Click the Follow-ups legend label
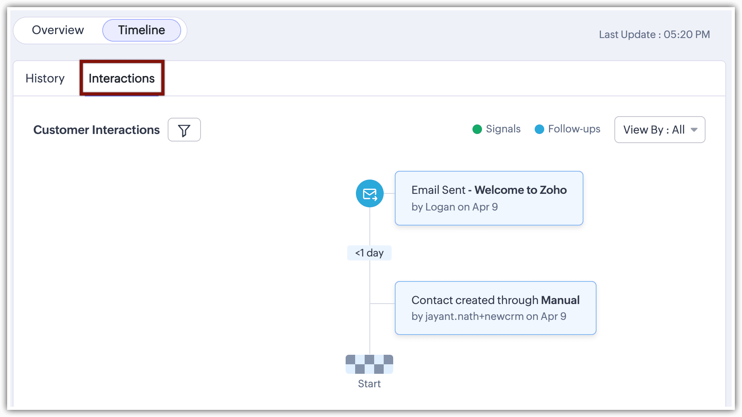 click(574, 129)
